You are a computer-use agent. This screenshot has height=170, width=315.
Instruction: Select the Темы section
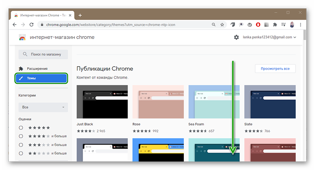(41, 78)
